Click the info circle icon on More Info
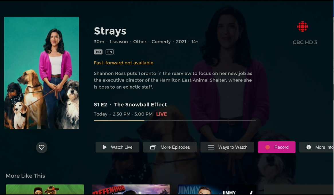334x195 pixels. click(x=309, y=147)
